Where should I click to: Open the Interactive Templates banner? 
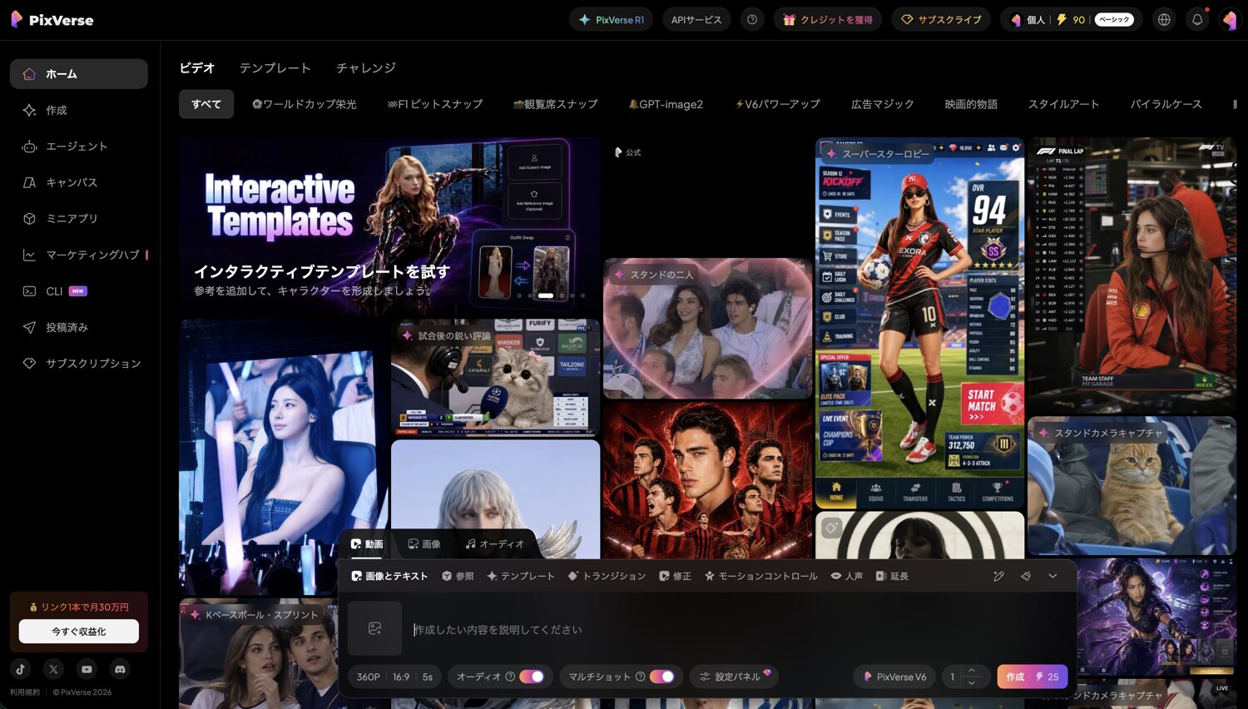[389, 226]
